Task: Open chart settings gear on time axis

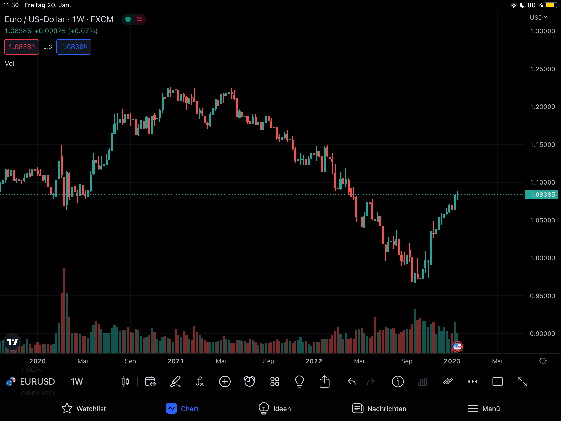Action: pos(543,361)
